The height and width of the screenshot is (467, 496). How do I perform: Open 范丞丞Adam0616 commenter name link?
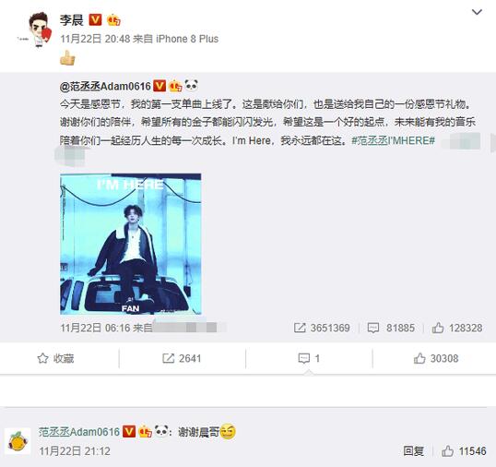79,432
